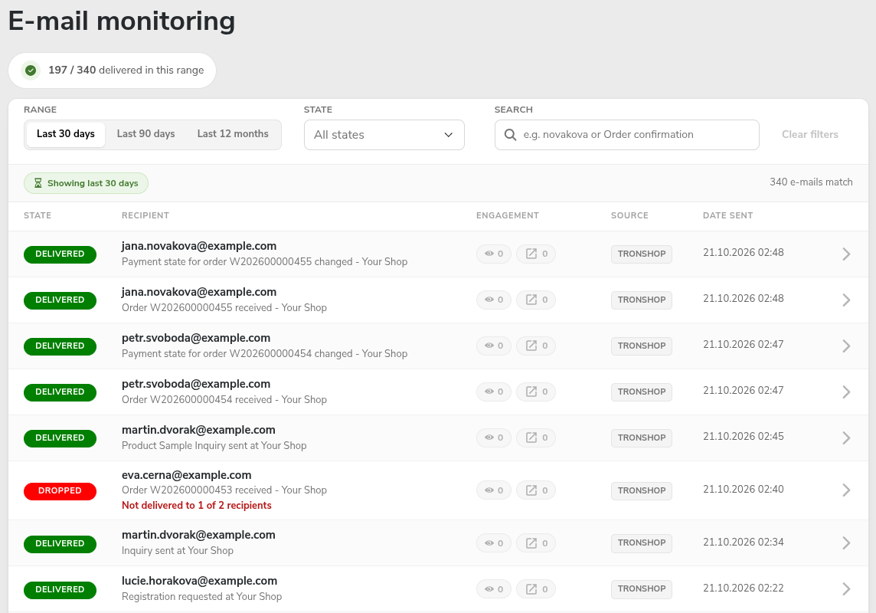Image resolution: width=876 pixels, height=613 pixels.
Task: Click the STATE column header
Action: click(38, 215)
